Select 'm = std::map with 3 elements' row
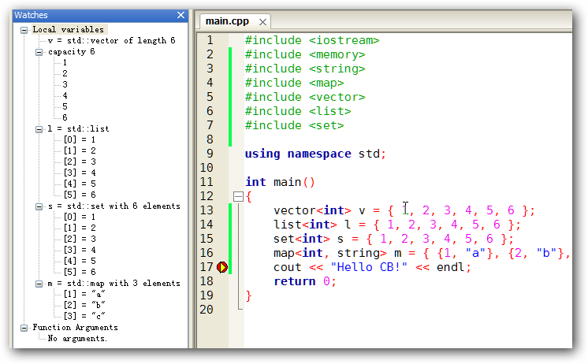This screenshot has height=364, width=588. (114, 284)
